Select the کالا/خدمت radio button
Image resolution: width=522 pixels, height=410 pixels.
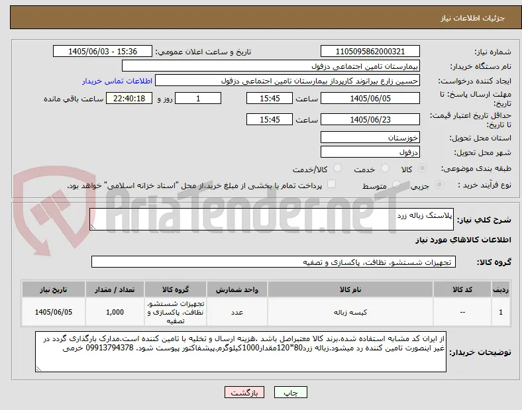pos(338,168)
